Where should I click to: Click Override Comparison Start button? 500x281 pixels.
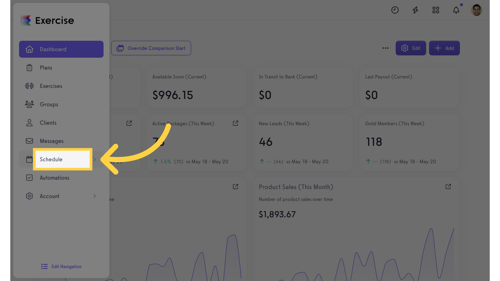pos(151,48)
